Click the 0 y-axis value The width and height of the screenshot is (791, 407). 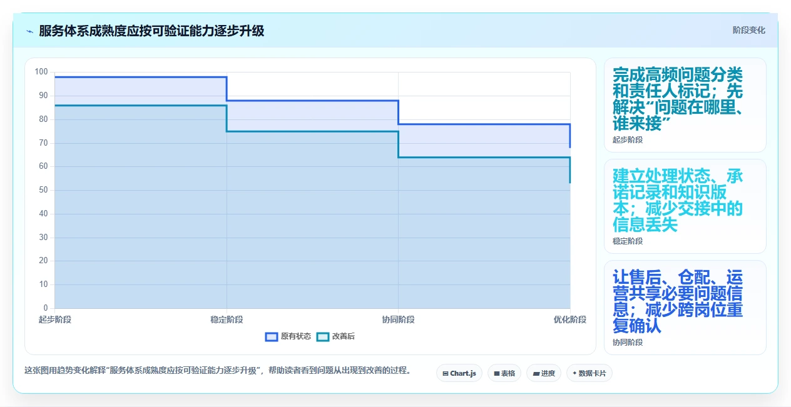[x=45, y=308]
